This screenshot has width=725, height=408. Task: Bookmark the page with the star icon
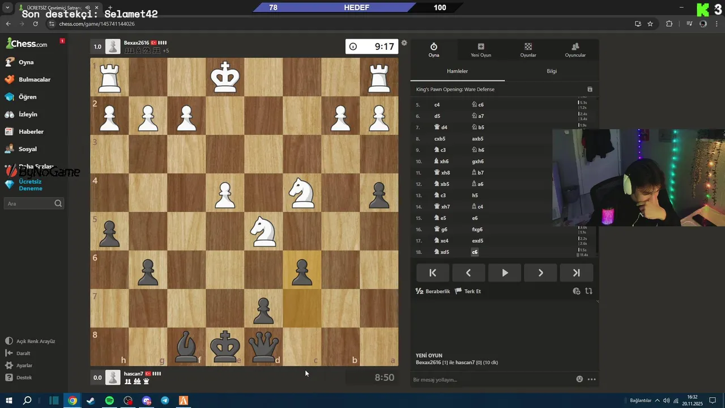[650, 24]
